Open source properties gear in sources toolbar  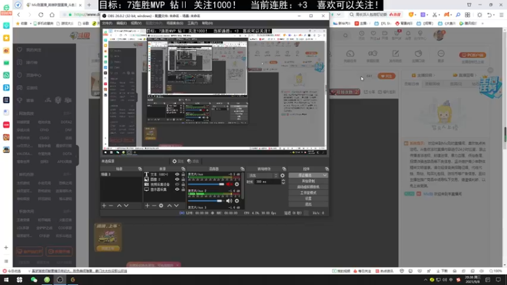click(x=161, y=205)
